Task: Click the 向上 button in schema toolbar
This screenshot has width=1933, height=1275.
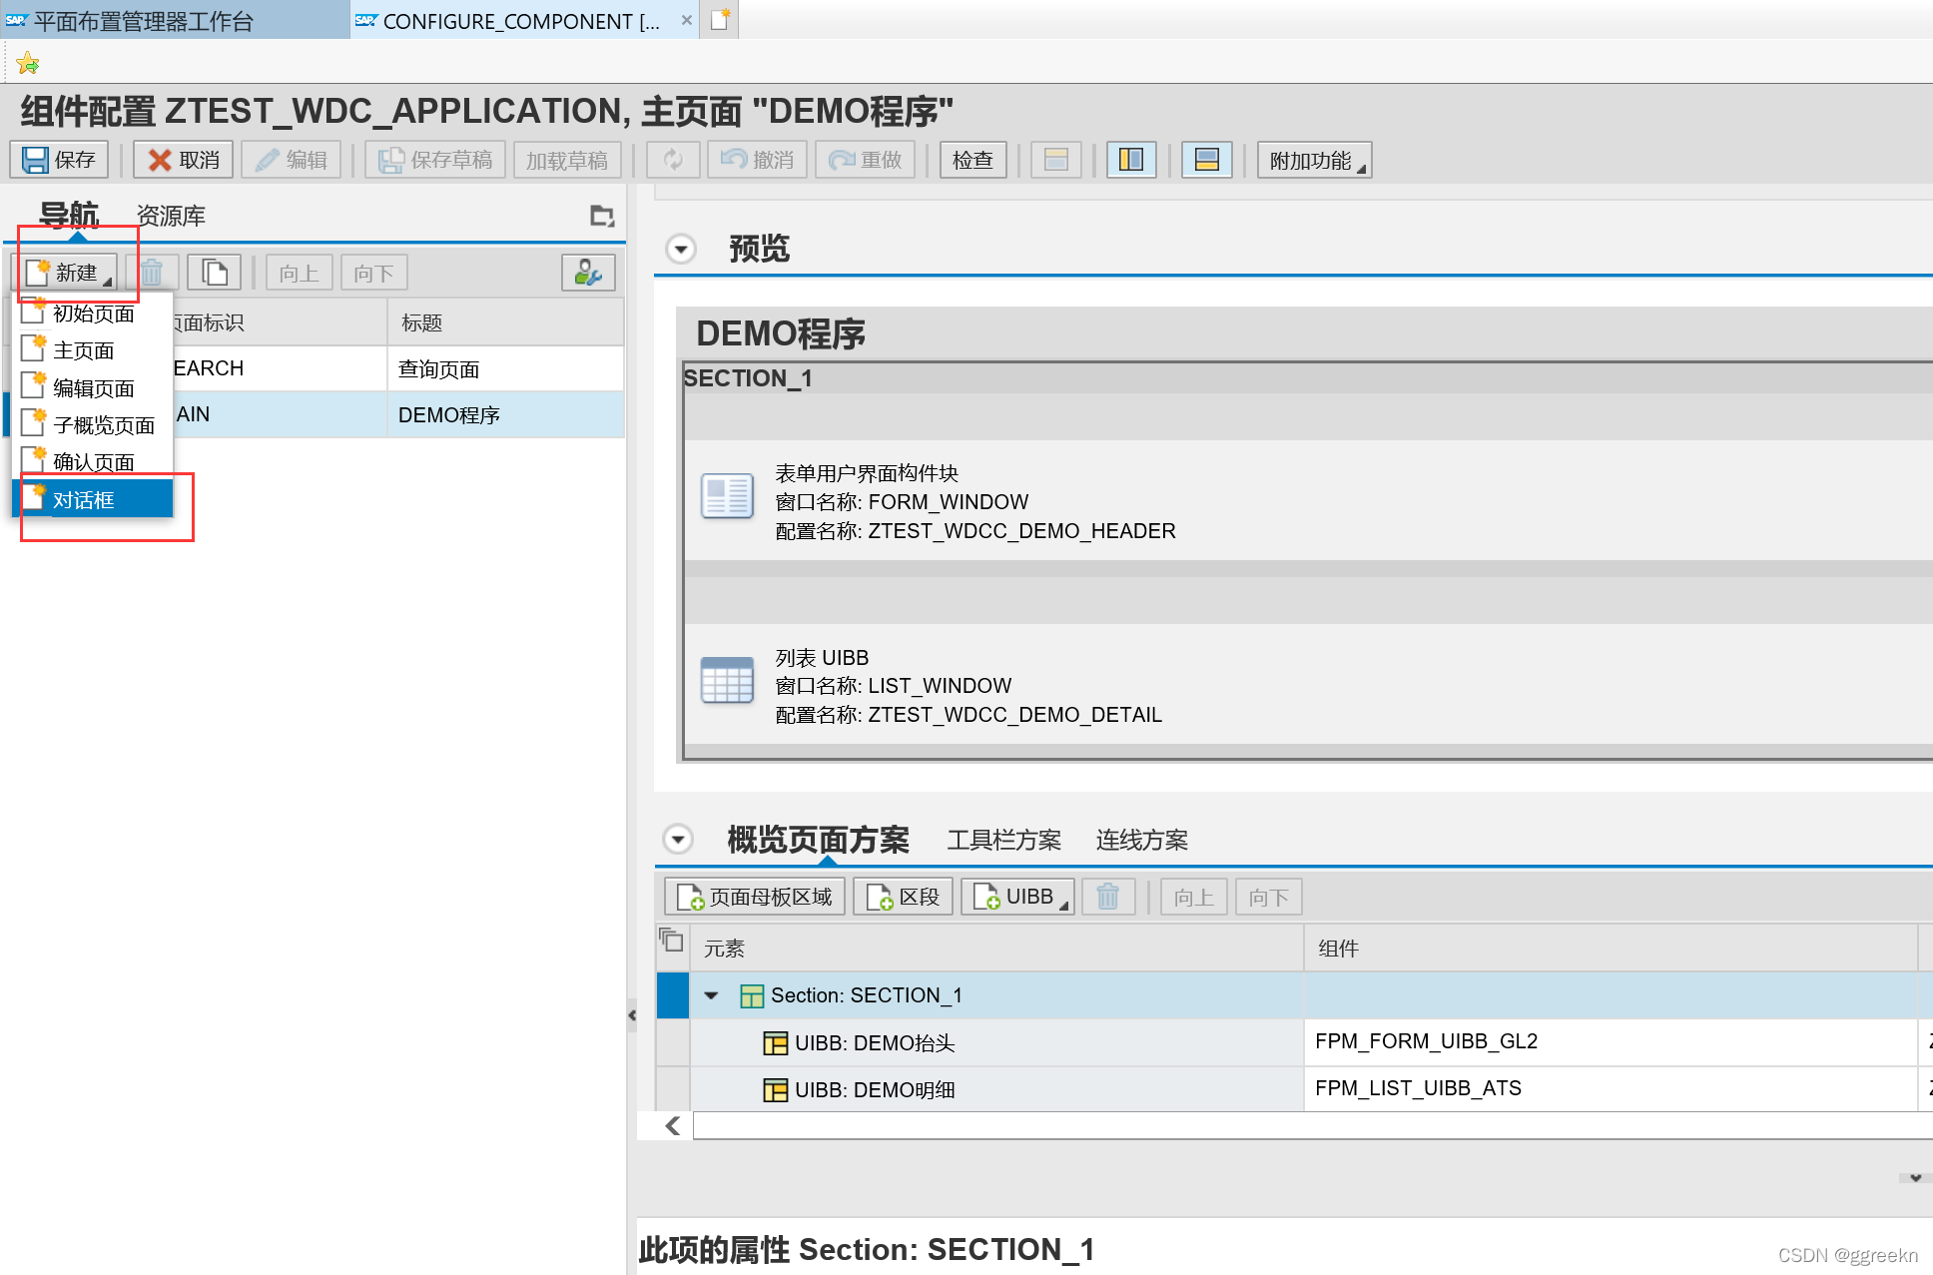Action: [1194, 897]
